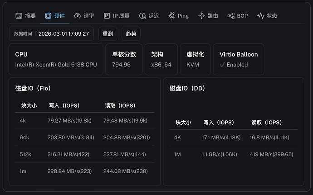The height and width of the screenshot is (195, 313).
Task: Click the speedometer icon beside 速率
Action: pos(78,16)
